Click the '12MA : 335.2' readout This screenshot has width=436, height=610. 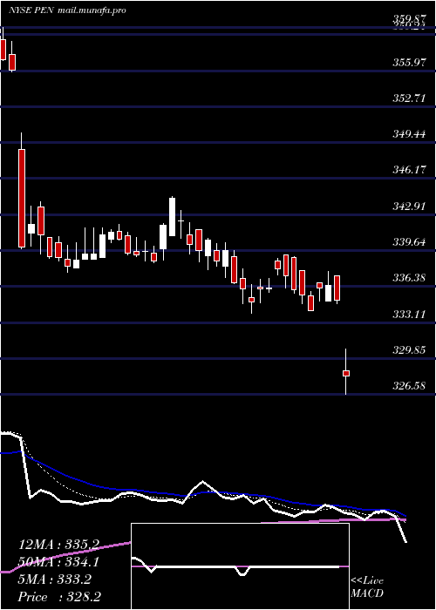point(58,545)
